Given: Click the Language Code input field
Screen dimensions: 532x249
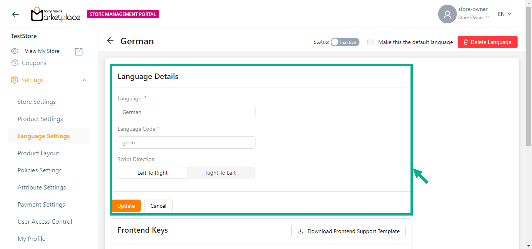Looking at the screenshot, I should point(186,142).
